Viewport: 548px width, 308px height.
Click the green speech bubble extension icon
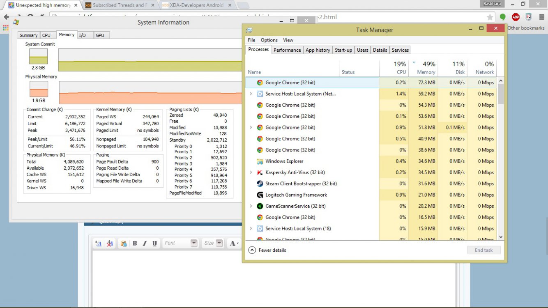point(502,17)
